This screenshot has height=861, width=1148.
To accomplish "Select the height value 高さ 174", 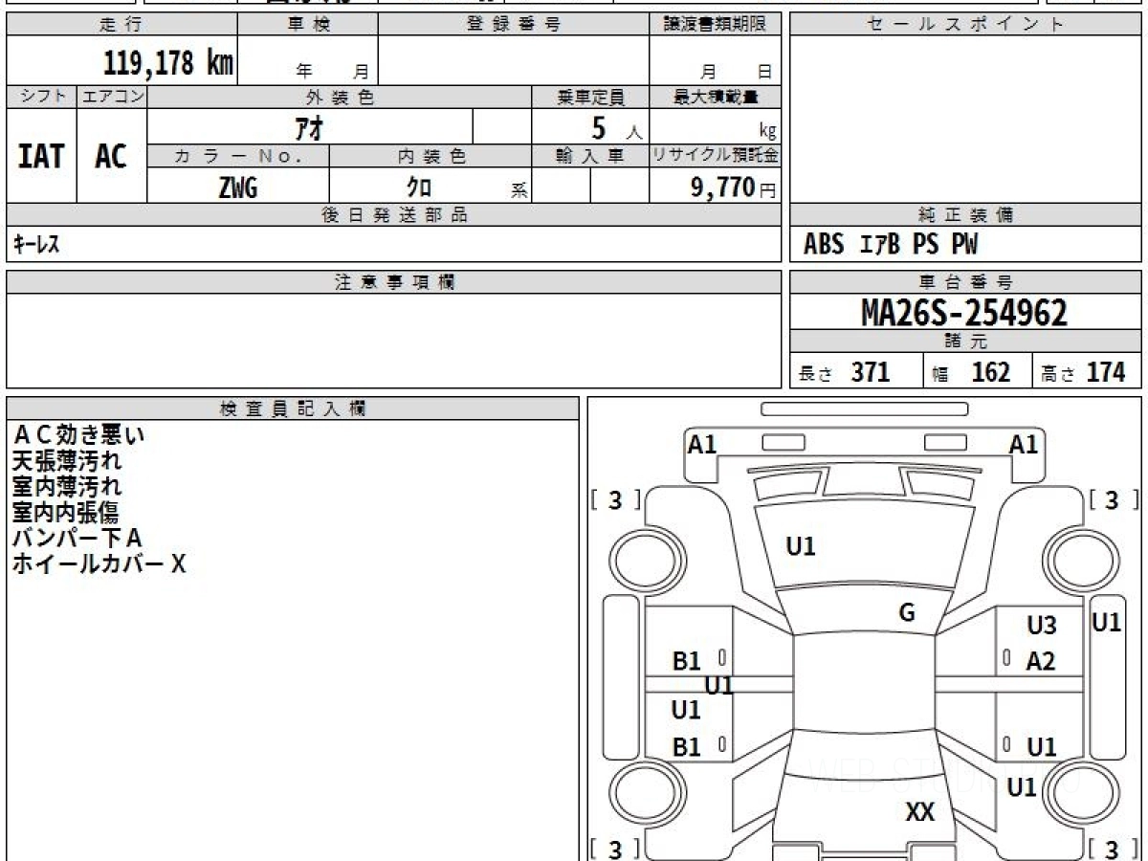I will (1084, 372).
